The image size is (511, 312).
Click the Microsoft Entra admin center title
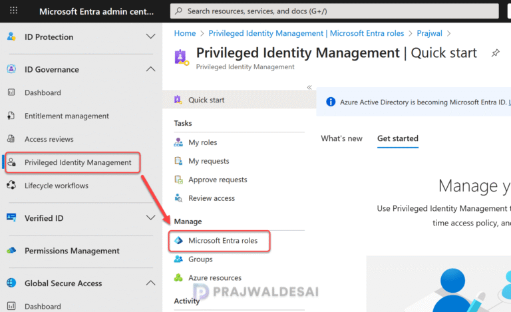[96, 11]
